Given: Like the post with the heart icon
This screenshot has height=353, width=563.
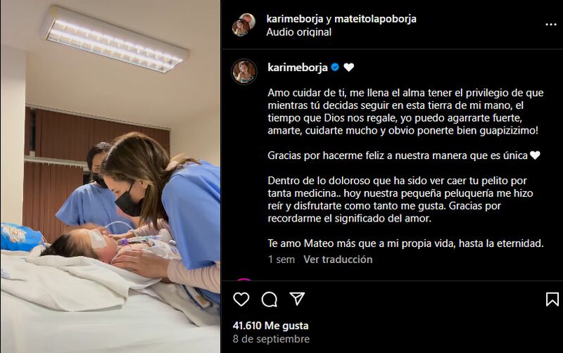Looking at the screenshot, I should 241,299.
